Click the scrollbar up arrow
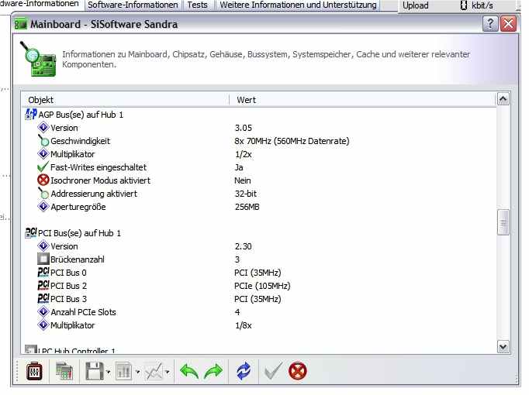529x395 pixels. point(503,99)
